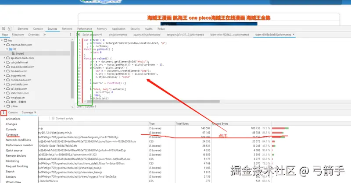The height and width of the screenshot is (183, 351).
Task: Expand the pos.baidu.com tree arrow
Action: [x=4, y=84]
